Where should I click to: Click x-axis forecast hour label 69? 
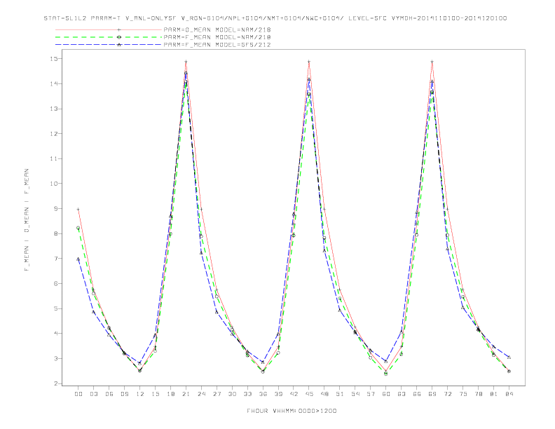tap(432, 394)
